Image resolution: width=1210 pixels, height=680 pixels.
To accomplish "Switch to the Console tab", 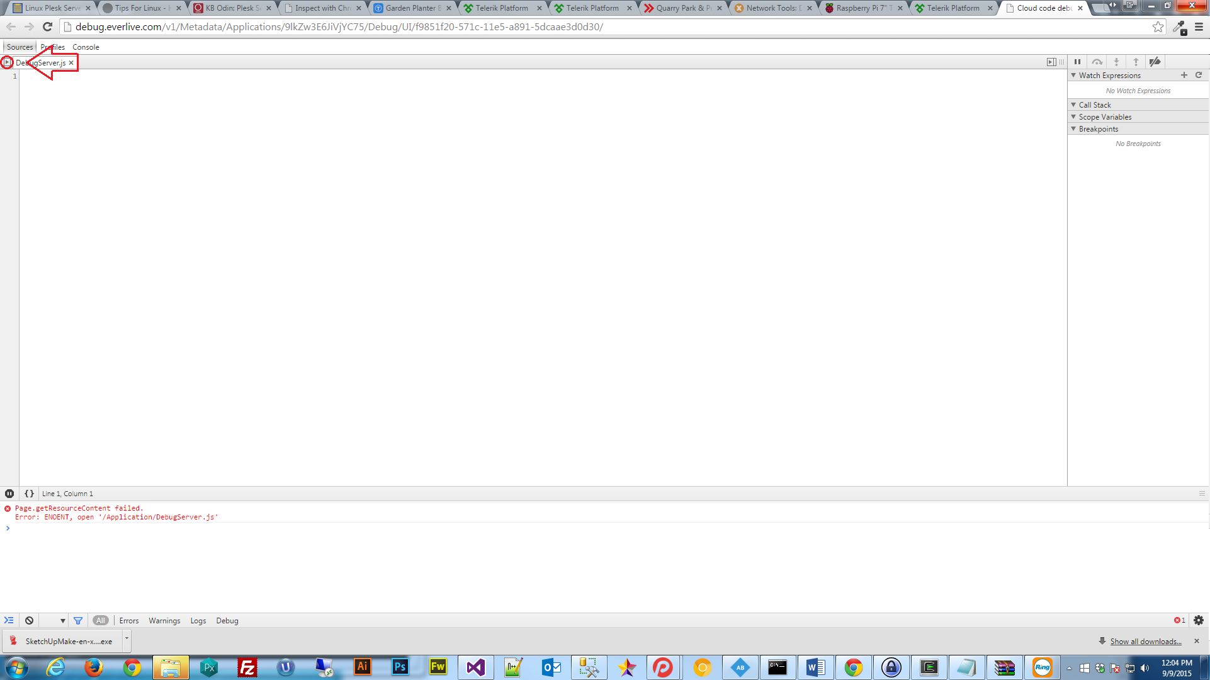I will click(x=86, y=47).
